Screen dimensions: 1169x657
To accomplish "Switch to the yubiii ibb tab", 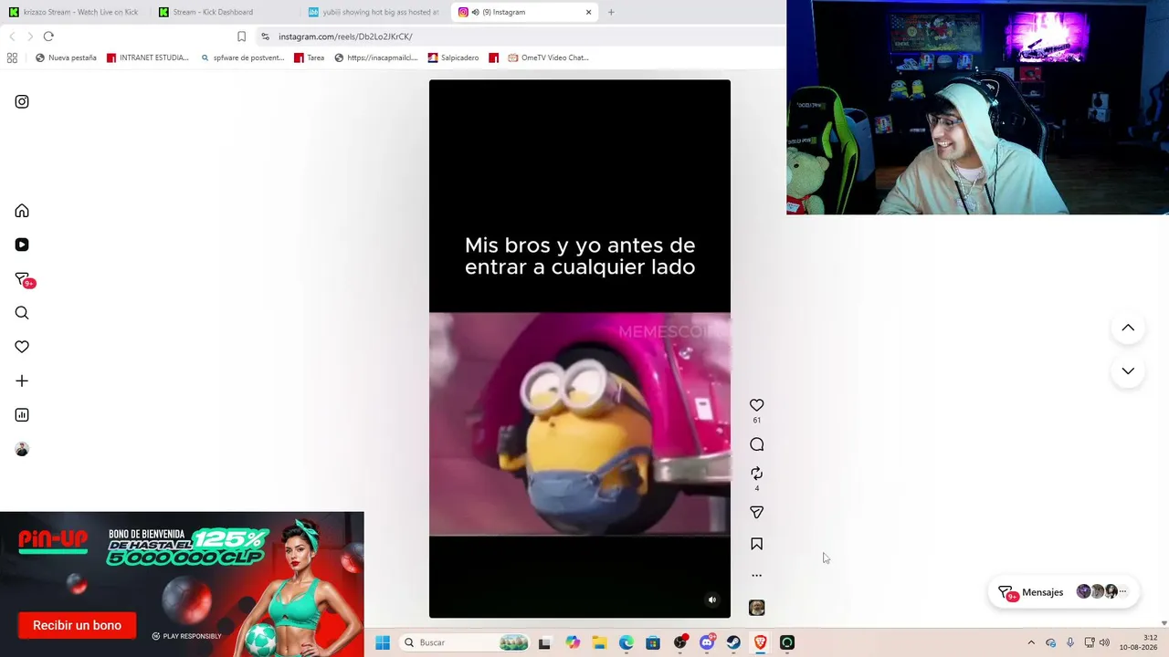I will pyautogui.click(x=374, y=12).
